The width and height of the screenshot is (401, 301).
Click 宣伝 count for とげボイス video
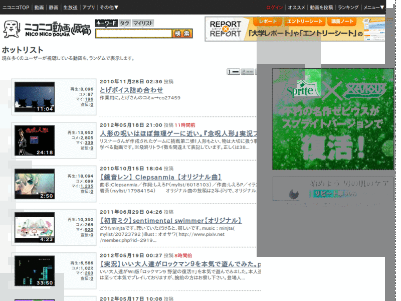click(x=92, y=104)
